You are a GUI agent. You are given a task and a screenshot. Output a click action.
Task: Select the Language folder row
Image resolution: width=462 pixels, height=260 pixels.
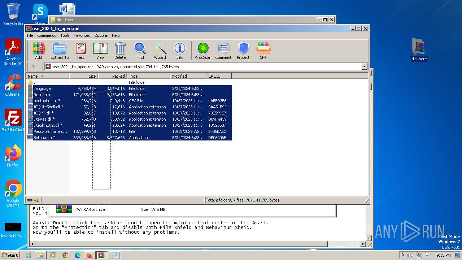(129, 88)
